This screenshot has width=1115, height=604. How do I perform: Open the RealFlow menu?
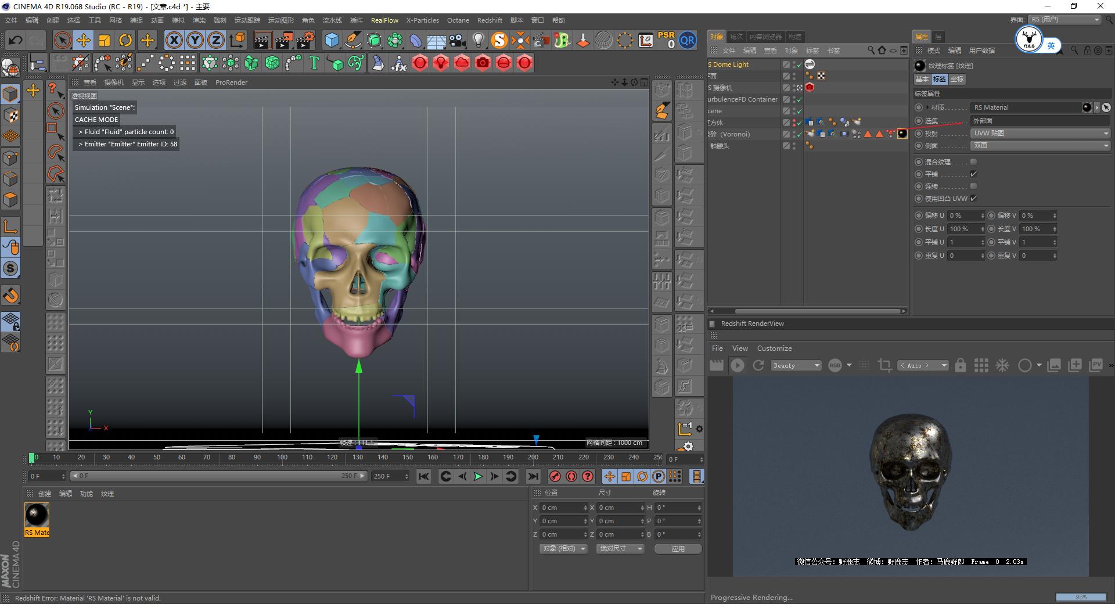pos(384,20)
